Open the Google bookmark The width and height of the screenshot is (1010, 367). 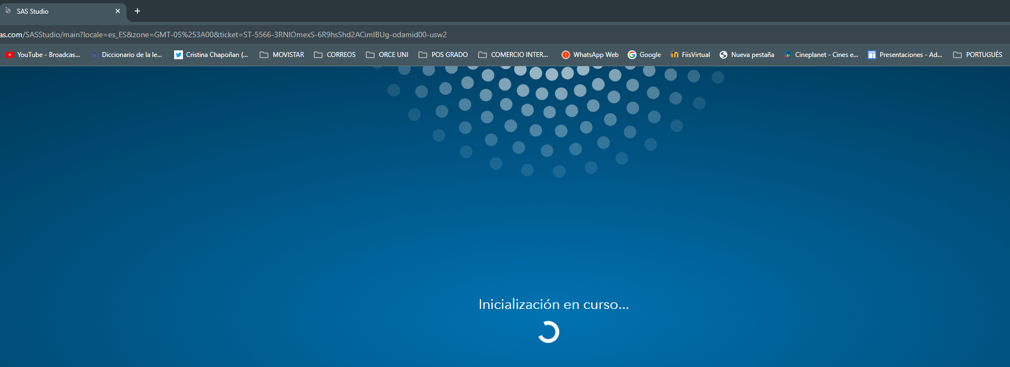[644, 55]
